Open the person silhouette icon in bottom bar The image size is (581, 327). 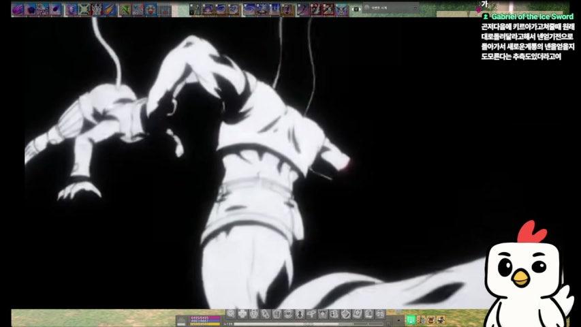(300, 314)
